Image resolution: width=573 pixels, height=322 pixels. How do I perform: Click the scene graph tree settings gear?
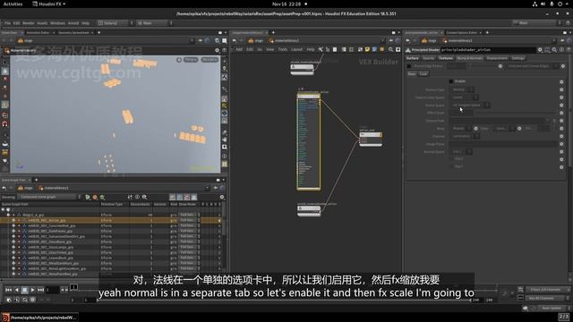click(221, 197)
